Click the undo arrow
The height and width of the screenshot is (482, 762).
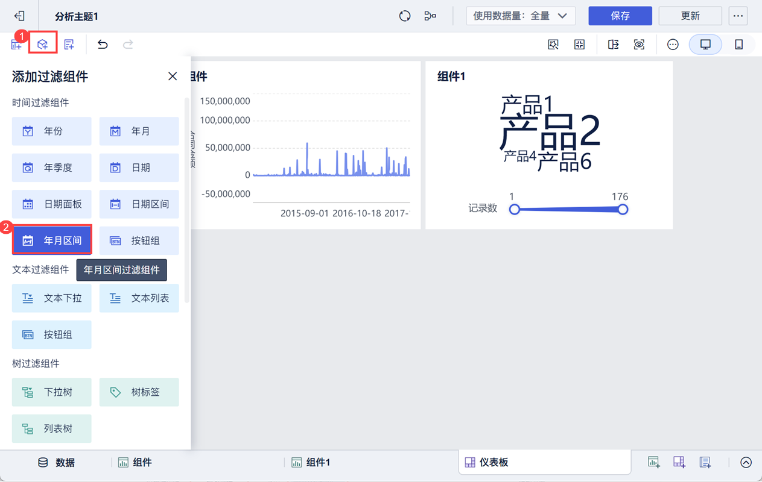click(x=103, y=45)
